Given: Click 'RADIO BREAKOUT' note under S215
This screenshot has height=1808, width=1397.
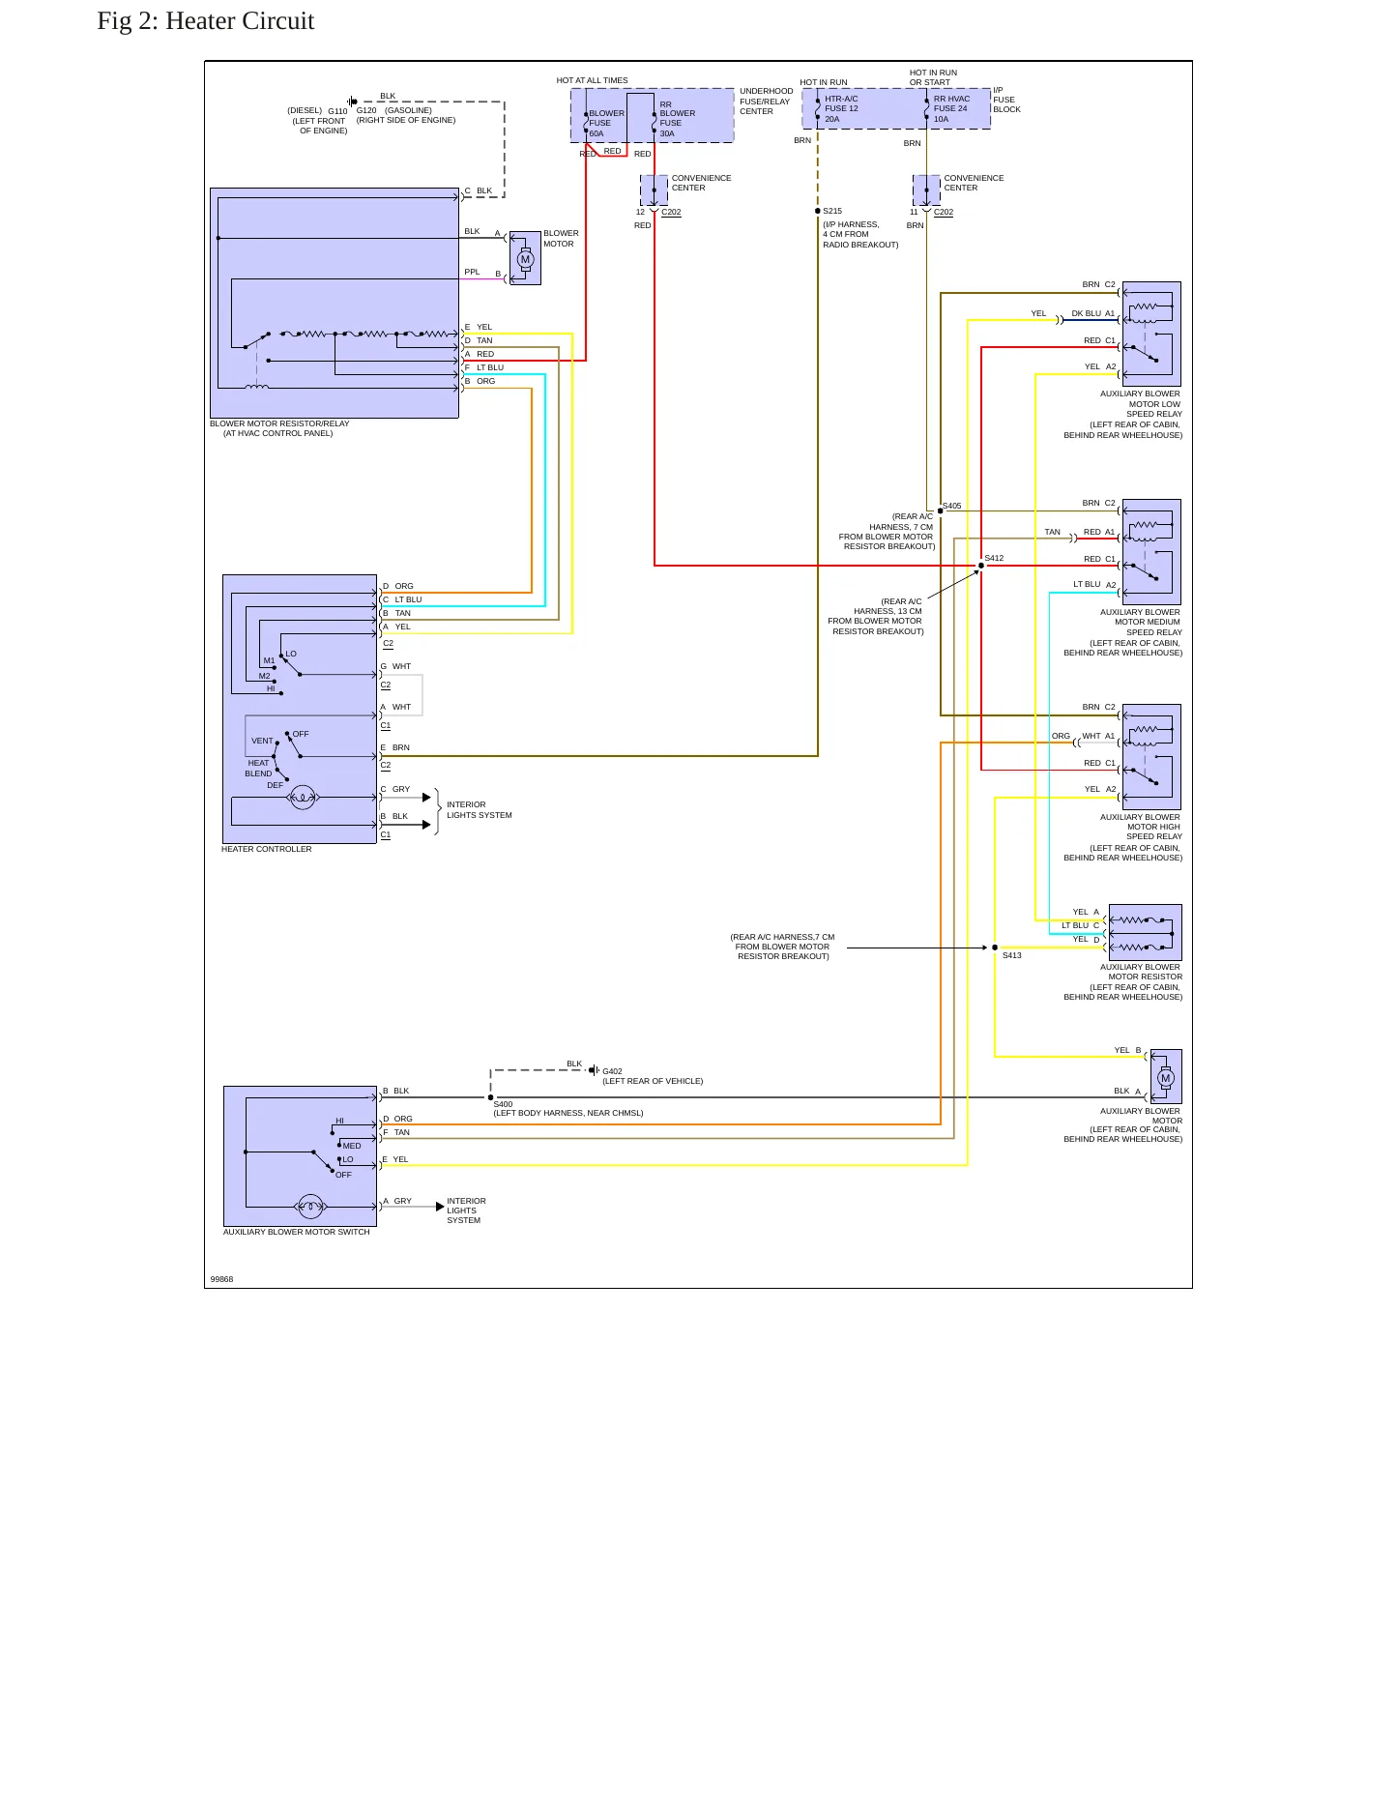Looking at the screenshot, I should point(860,245).
